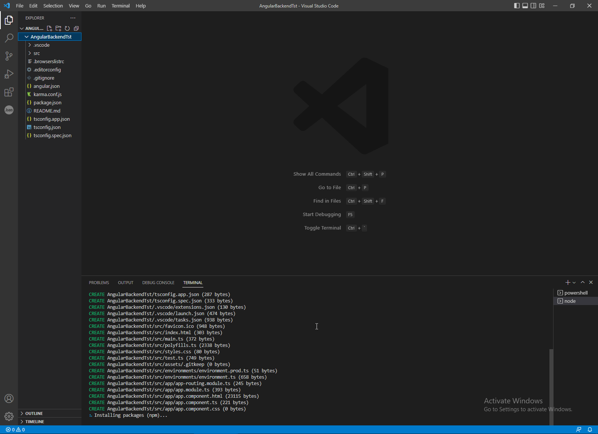The height and width of the screenshot is (434, 598).
Task: Toggle the panel visibility
Action: [x=525, y=6]
